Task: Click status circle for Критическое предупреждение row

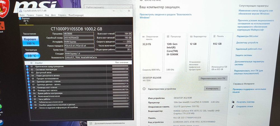Action: tap(27, 66)
